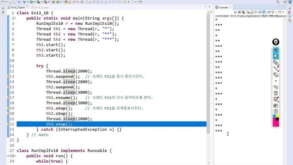Select the line pen tool in annotation toolbar
This screenshot has width=293, height=165.
276,69
